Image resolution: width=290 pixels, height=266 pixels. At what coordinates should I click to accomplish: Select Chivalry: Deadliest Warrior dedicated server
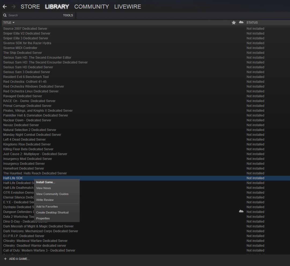[146, 245]
